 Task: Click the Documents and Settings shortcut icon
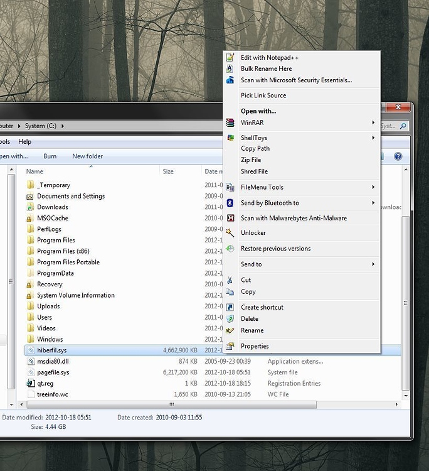point(30,197)
